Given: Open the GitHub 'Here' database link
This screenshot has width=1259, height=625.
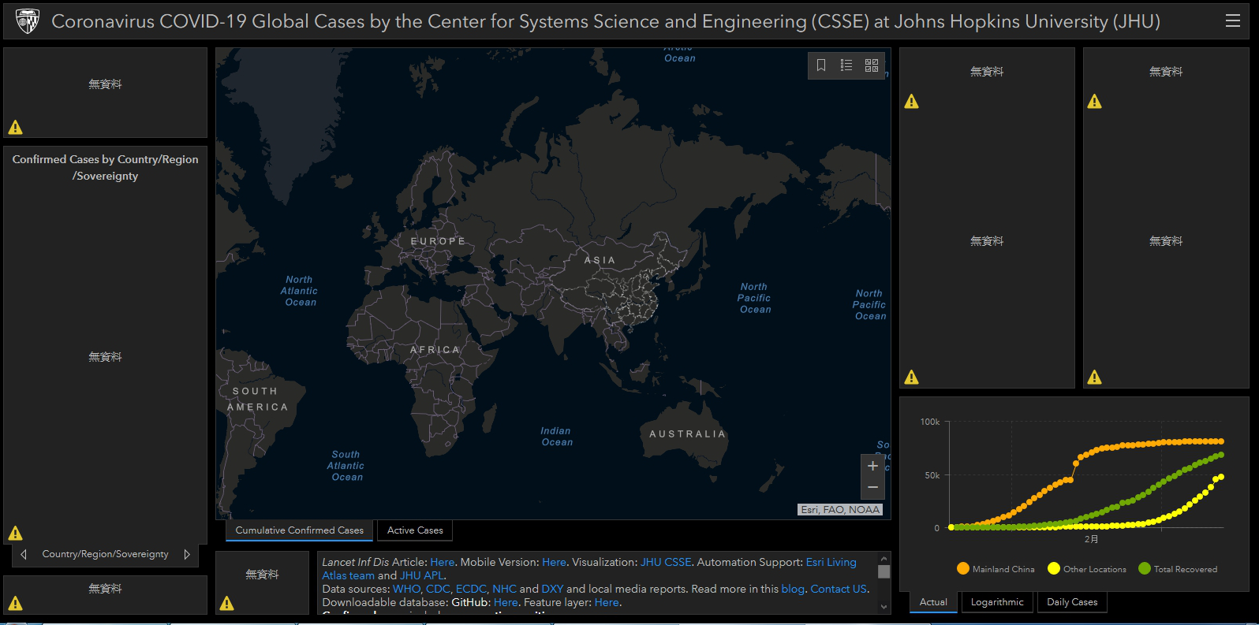Looking at the screenshot, I should click(x=506, y=602).
